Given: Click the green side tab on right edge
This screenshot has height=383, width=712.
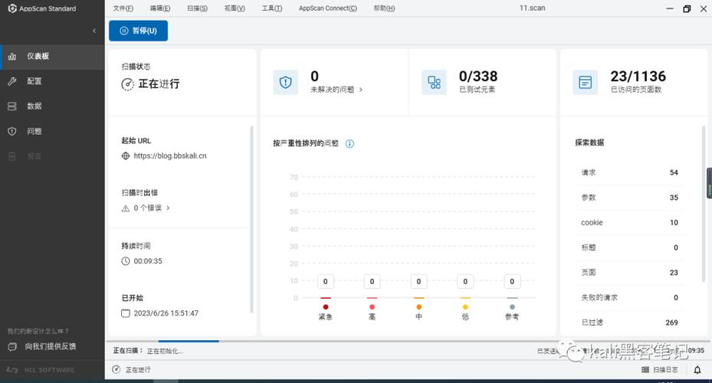Looking at the screenshot, I should click(x=709, y=183).
